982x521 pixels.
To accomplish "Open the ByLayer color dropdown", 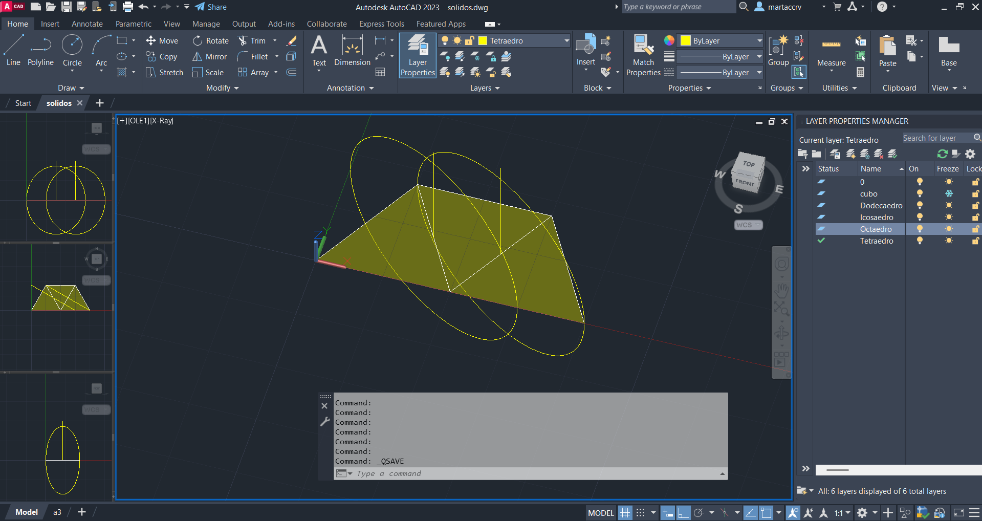I will click(759, 41).
